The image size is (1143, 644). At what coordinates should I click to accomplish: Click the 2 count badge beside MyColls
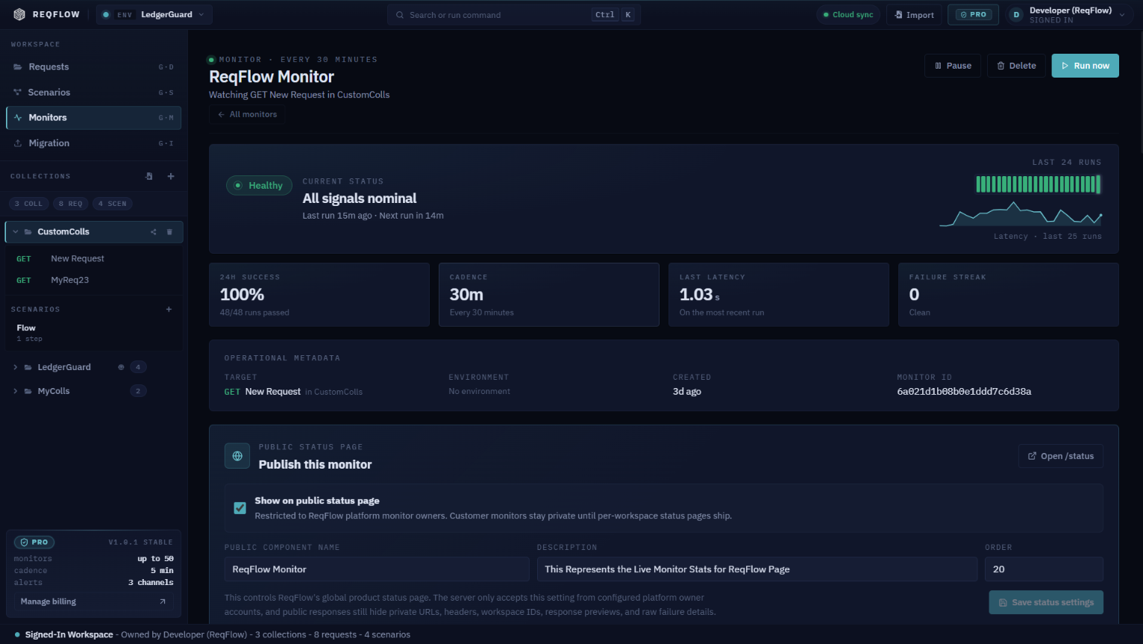click(x=138, y=391)
